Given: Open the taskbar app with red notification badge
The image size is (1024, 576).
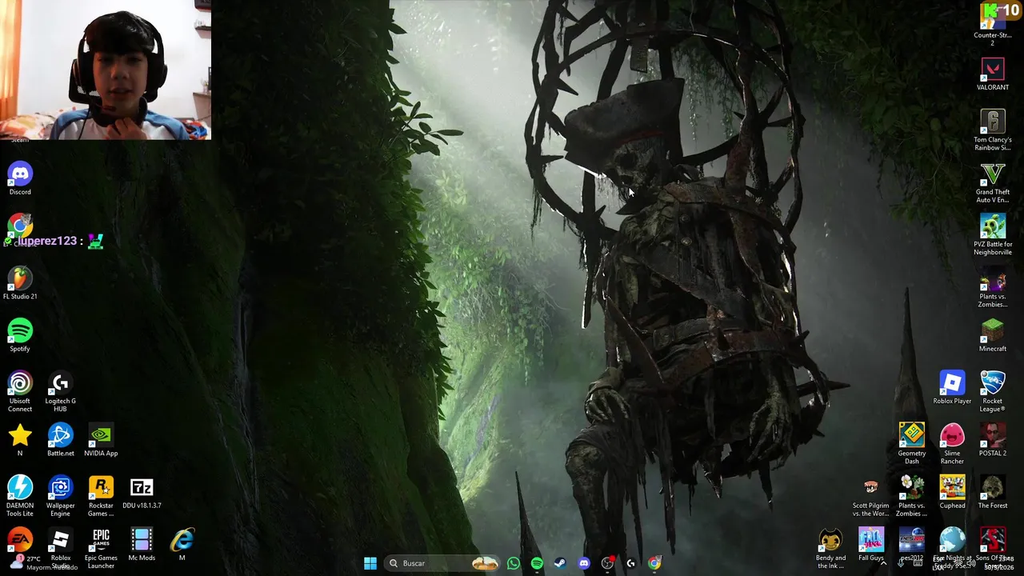Looking at the screenshot, I should tap(608, 563).
